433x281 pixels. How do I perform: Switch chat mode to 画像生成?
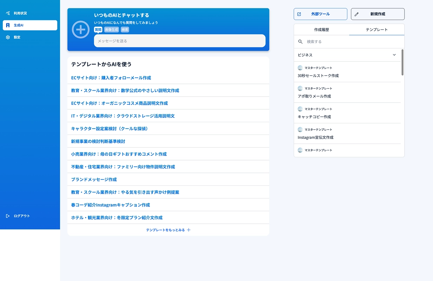111,30
